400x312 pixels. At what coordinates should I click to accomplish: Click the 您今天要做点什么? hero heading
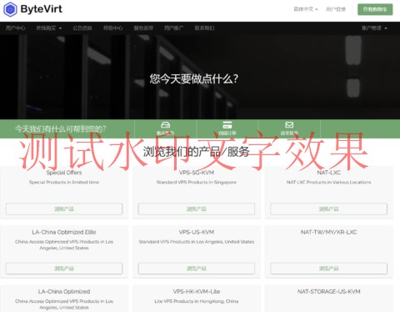(194, 79)
